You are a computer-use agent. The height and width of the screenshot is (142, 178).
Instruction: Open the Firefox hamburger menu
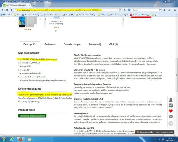coord(175,10)
